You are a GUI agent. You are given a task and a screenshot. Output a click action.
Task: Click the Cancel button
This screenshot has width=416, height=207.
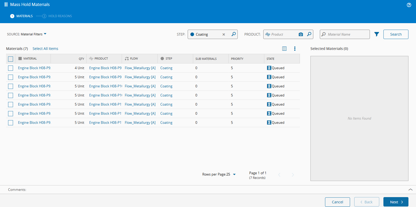338,202
